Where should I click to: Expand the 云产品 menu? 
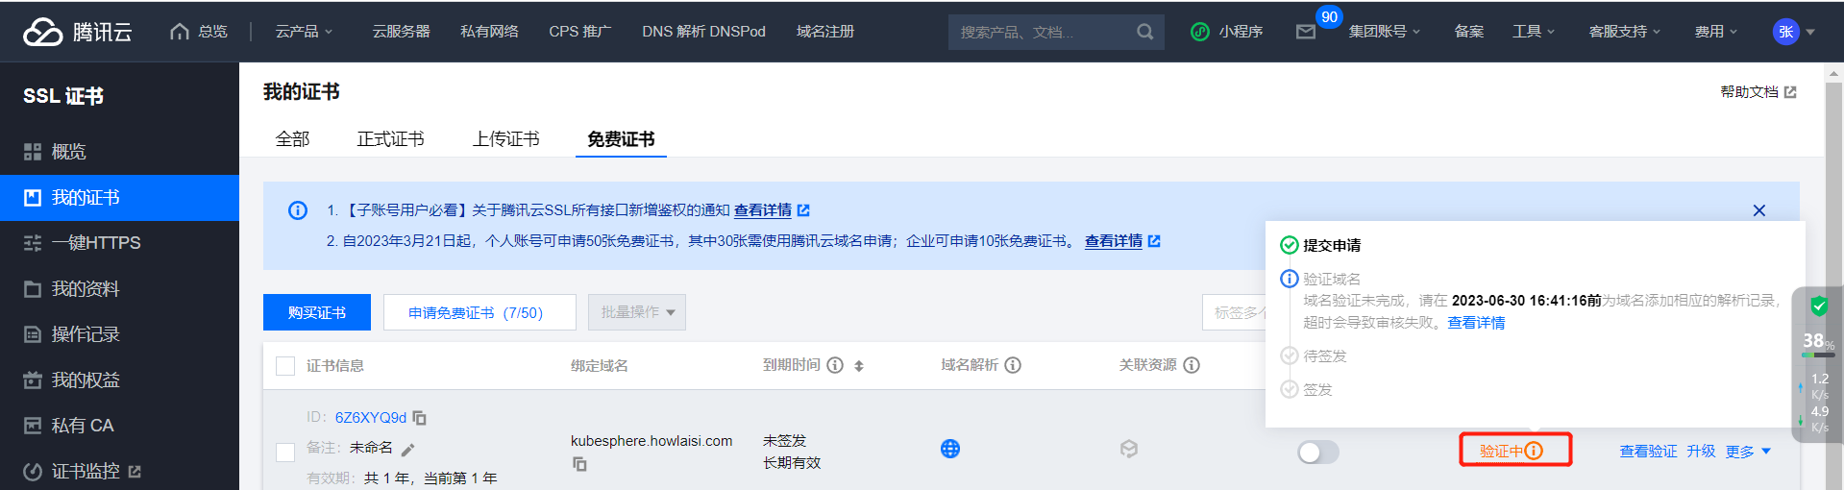pyautogui.click(x=304, y=32)
